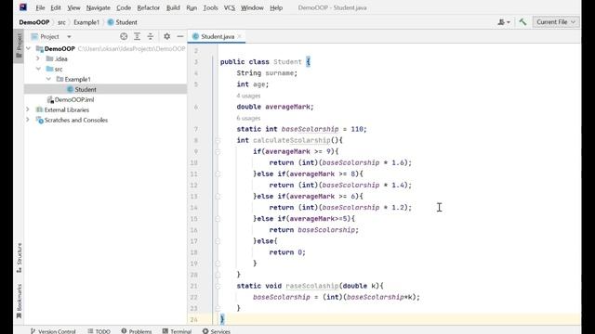Expand the .idea folder

(37, 58)
